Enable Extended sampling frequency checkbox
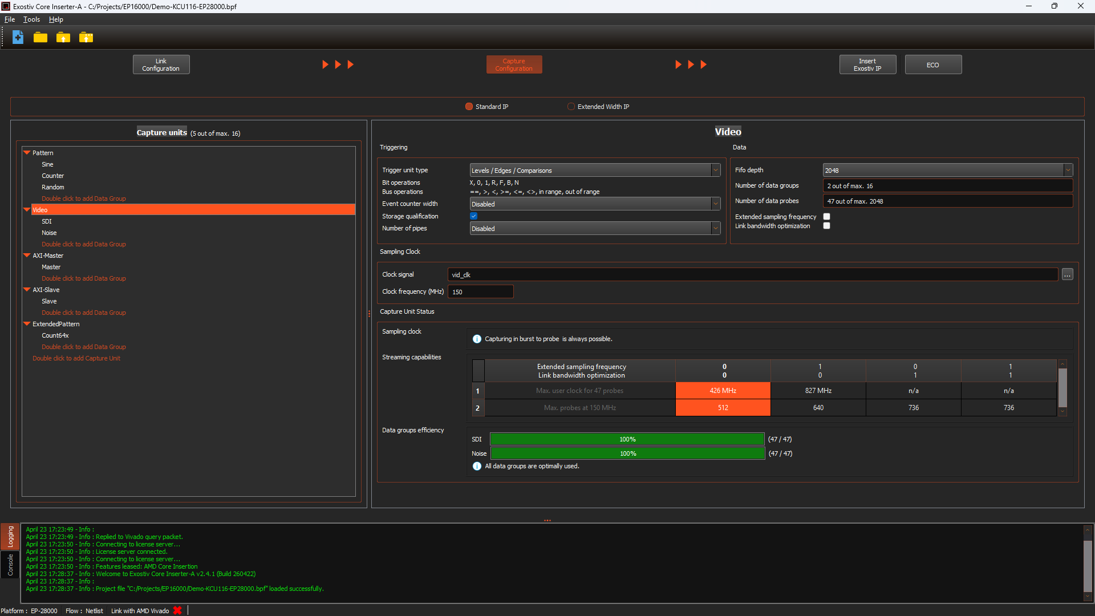Image resolution: width=1095 pixels, height=616 pixels. click(x=826, y=217)
